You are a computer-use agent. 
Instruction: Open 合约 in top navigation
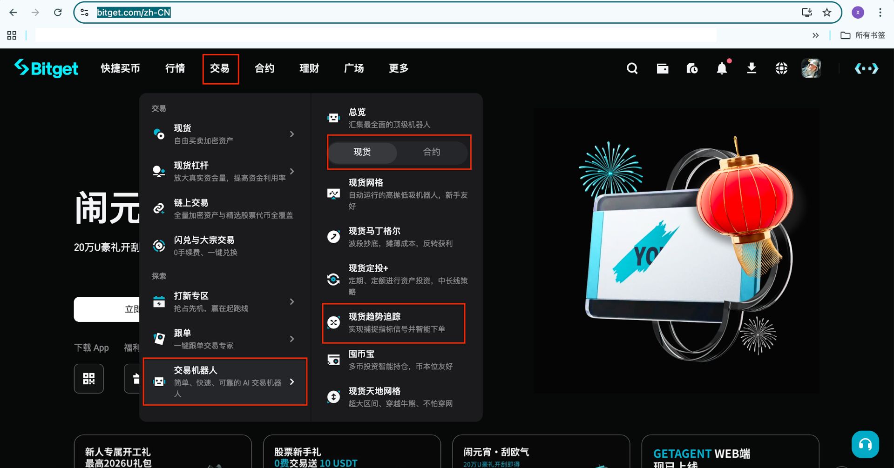pyautogui.click(x=264, y=68)
